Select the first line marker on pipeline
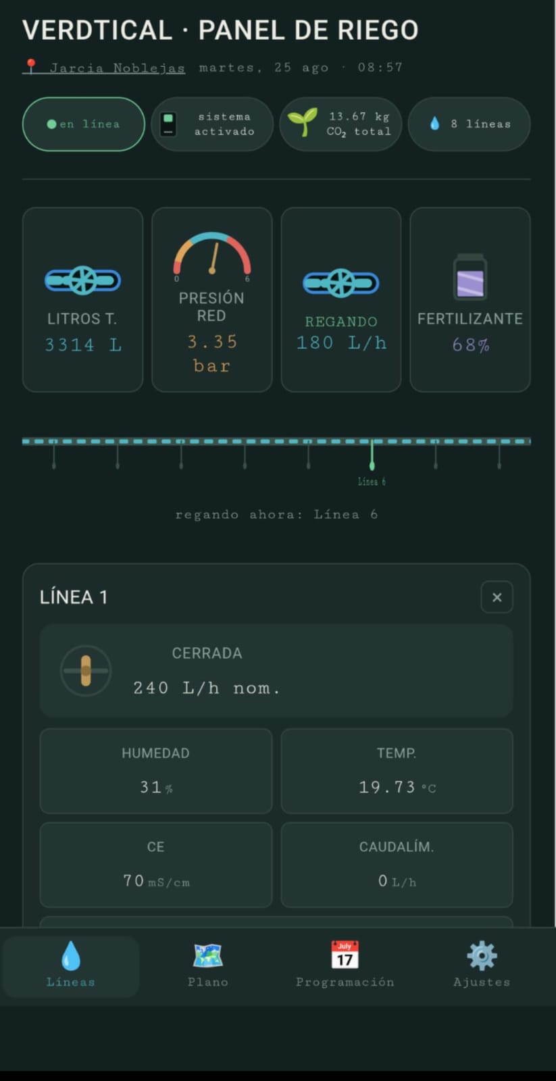556x1081 pixels. point(54,455)
